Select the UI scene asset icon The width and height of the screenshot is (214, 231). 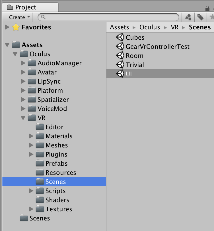pos(119,74)
